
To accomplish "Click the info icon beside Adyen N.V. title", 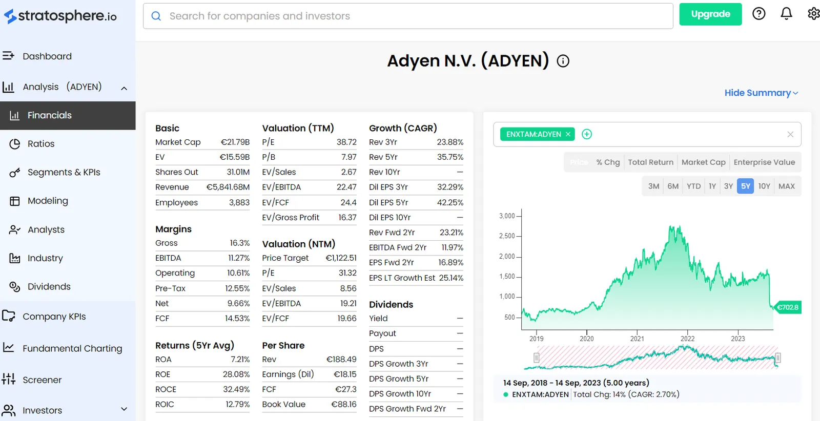I will 563,61.
